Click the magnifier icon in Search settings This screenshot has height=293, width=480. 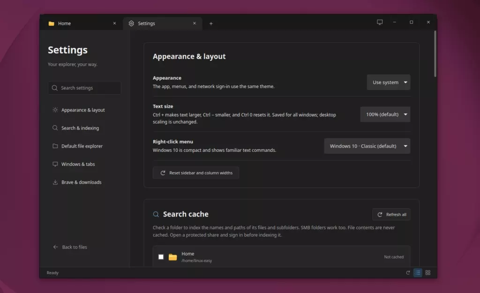pyautogui.click(x=54, y=88)
